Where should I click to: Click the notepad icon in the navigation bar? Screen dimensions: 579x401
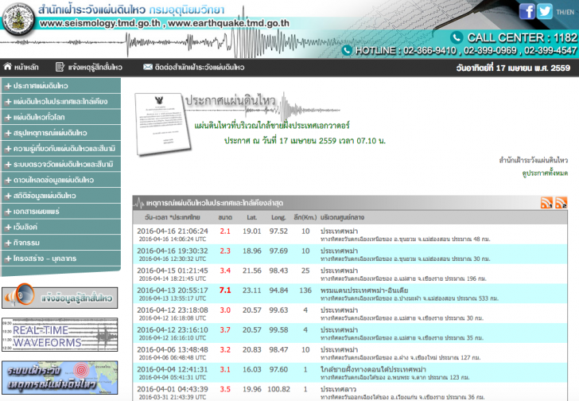(60, 67)
